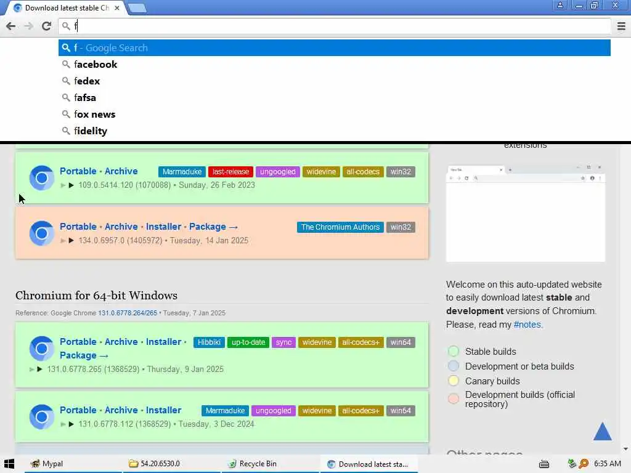The width and height of the screenshot is (631, 473).
Task: Open the #notes link
Action: click(x=527, y=325)
